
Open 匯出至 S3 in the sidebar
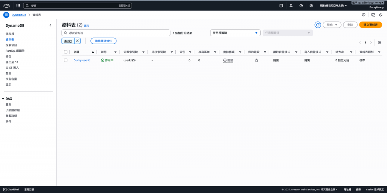coord(12,62)
